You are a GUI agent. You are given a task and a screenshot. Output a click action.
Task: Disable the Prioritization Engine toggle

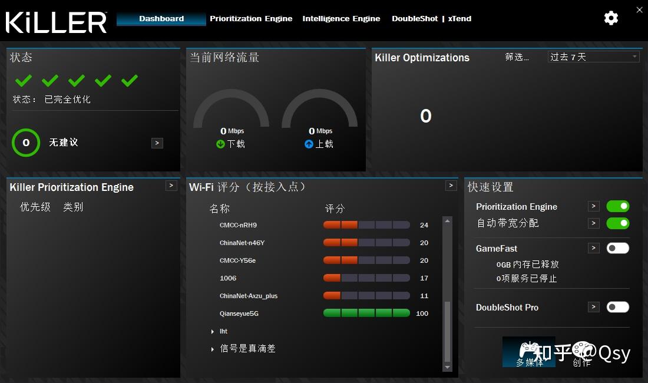(x=617, y=206)
